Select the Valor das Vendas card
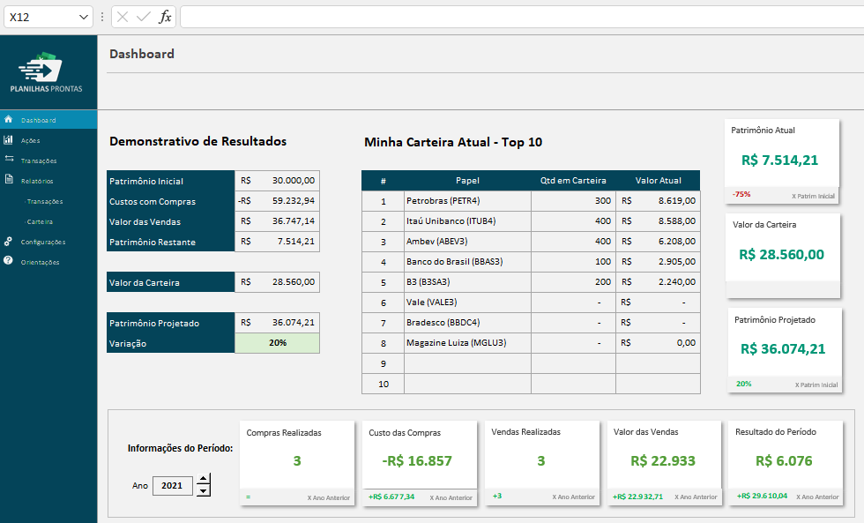 [x=664, y=462]
